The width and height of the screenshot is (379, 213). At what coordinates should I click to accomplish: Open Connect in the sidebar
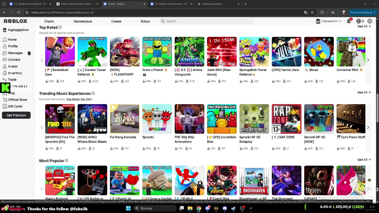tap(11, 59)
